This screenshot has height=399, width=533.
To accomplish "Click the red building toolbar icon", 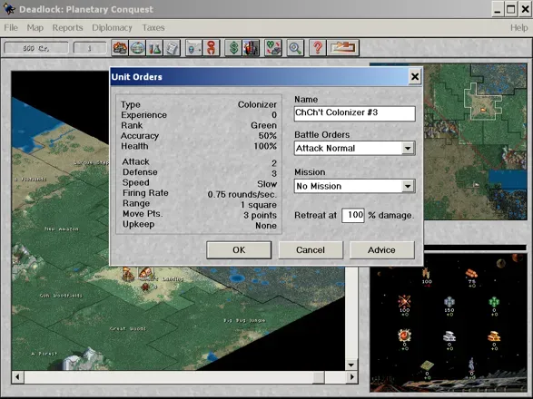I will [x=251, y=48].
